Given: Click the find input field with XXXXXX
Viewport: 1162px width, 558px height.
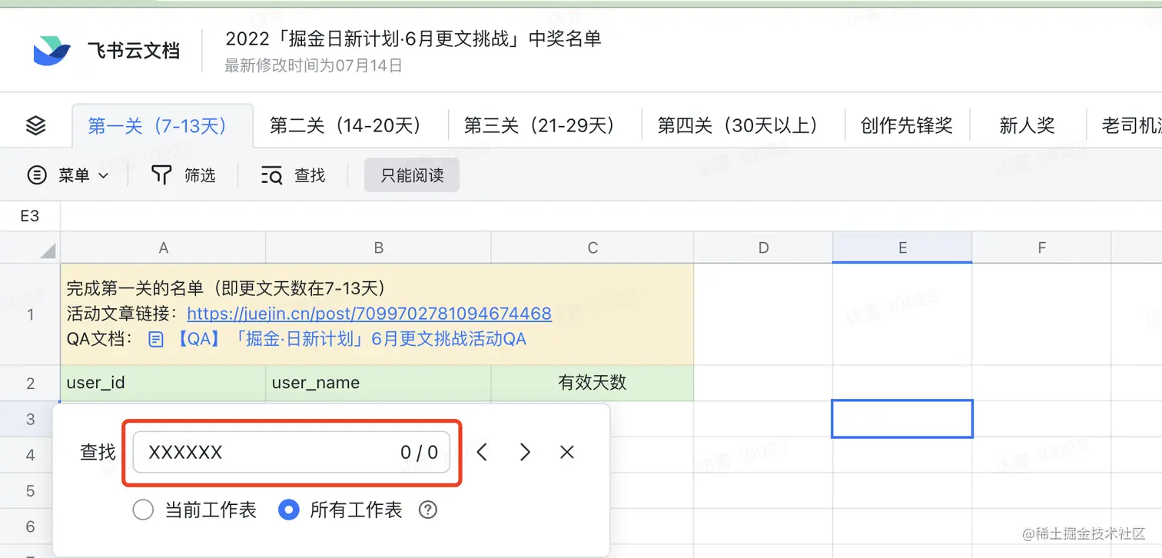Looking at the screenshot, I should point(291,452).
